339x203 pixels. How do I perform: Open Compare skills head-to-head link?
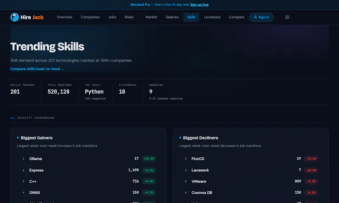[37, 69]
